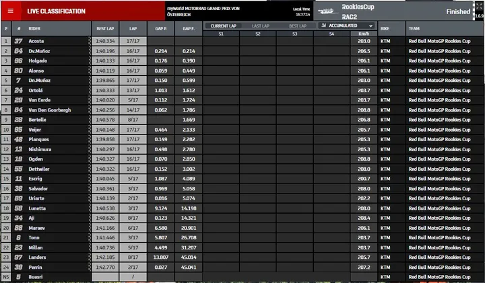The height and width of the screenshot is (283, 485).
Task: Select rider Tonn
Action: [x=34, y=238]
